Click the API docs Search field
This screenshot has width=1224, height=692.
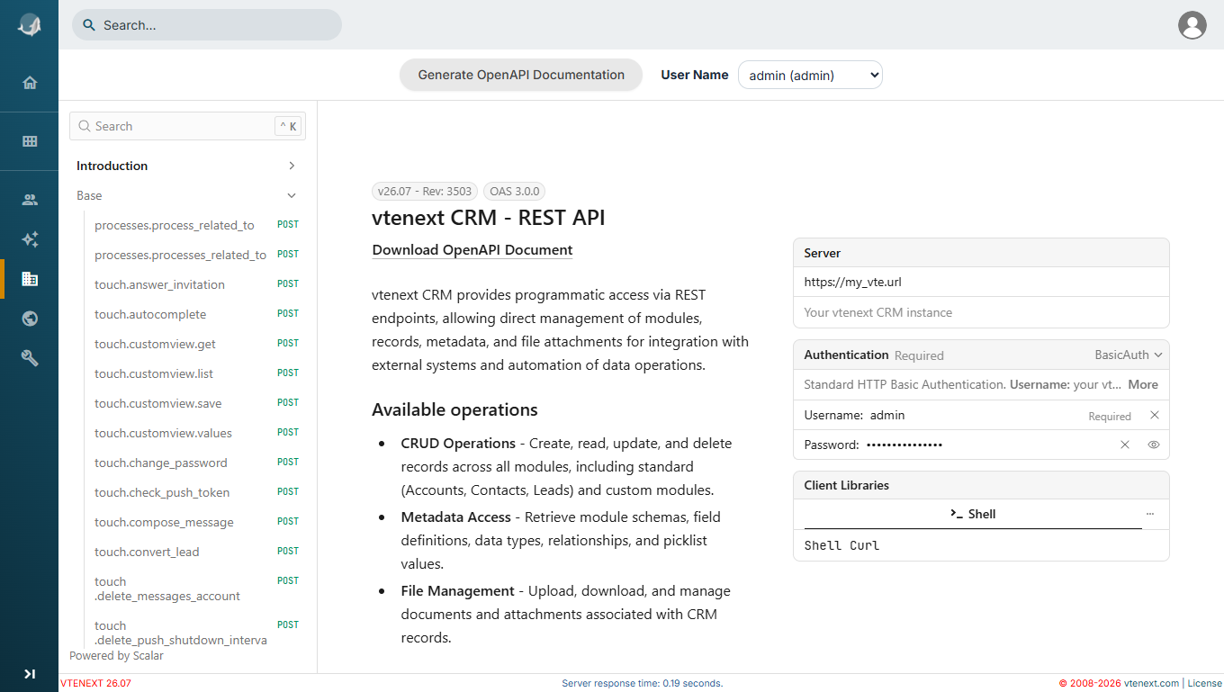coord(187,126)
